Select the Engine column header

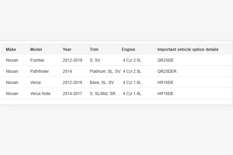pos(129,50)
